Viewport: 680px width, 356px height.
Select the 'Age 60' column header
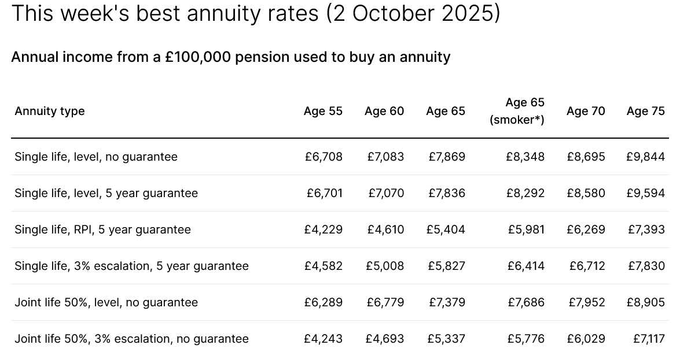384,111
